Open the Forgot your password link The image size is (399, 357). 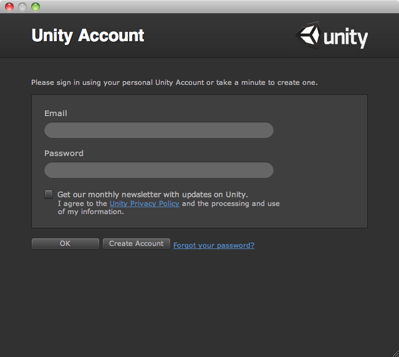214,245
